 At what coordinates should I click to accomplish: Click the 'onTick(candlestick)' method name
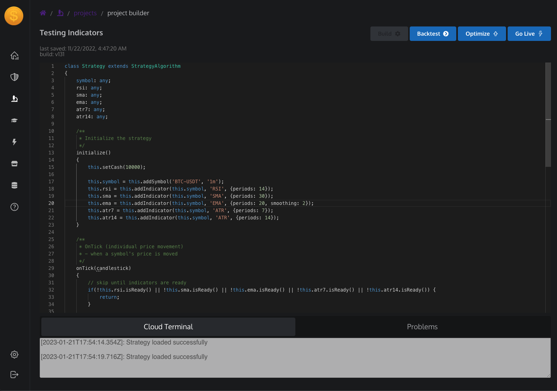104,268
